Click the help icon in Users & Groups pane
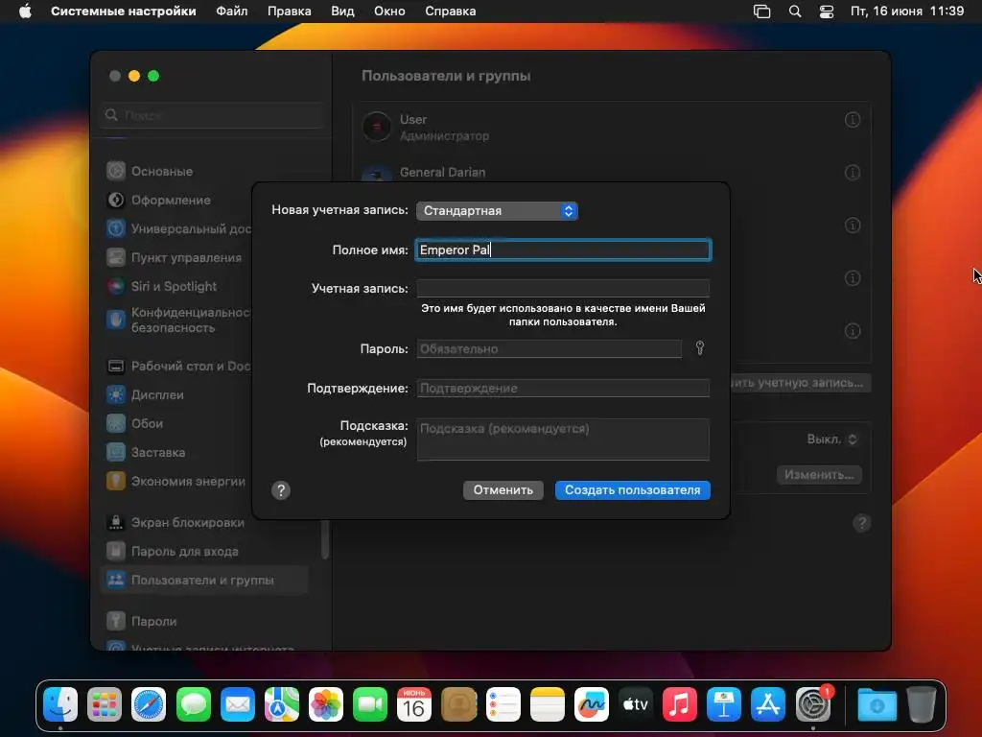This screenshot has height=737, width=982. click(x=862, y=523)
